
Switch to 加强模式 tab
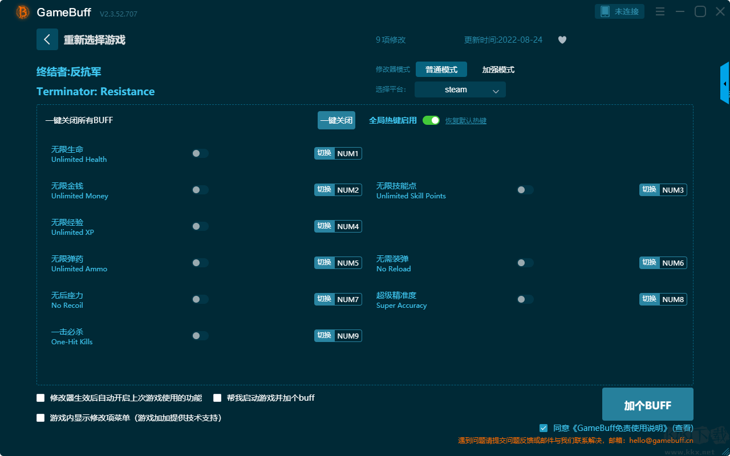click(498, 70)
